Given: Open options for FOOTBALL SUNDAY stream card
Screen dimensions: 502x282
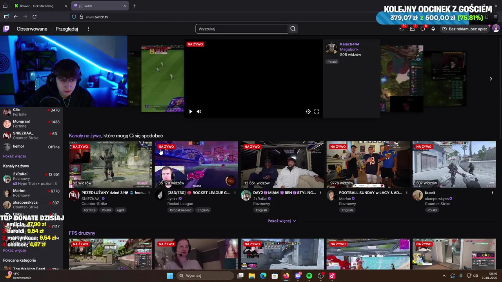Looking at the screenshot, I should point(407,193).
